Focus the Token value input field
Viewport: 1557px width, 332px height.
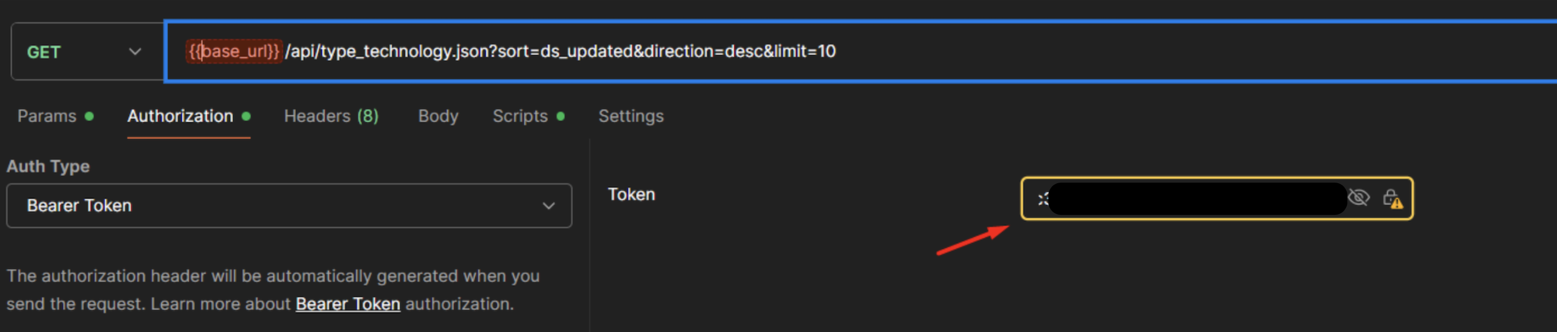(x=1197, y=199)
